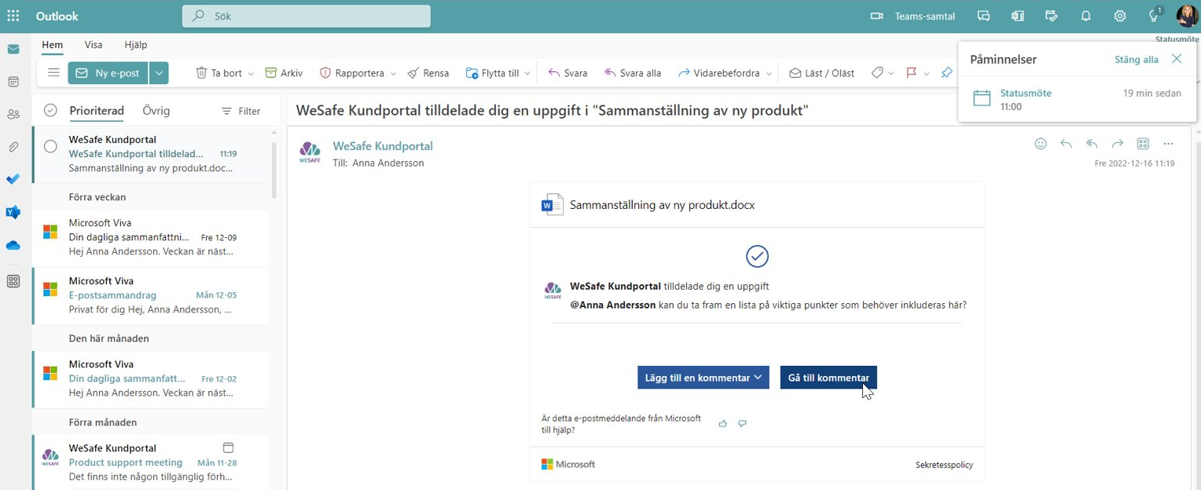This screenshot has width=1201, height=490.
Task: Open the app launcher grid icon
Action: point(13,16)
